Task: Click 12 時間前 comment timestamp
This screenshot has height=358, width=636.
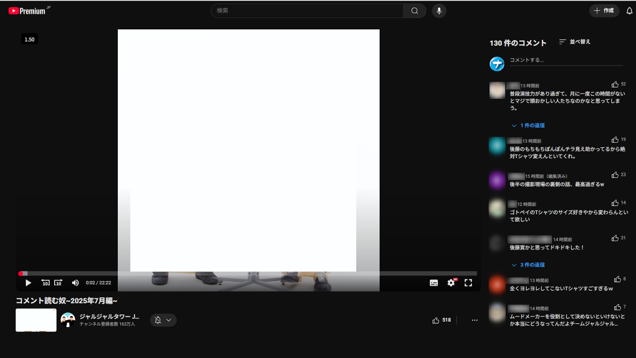Action: 527,204
